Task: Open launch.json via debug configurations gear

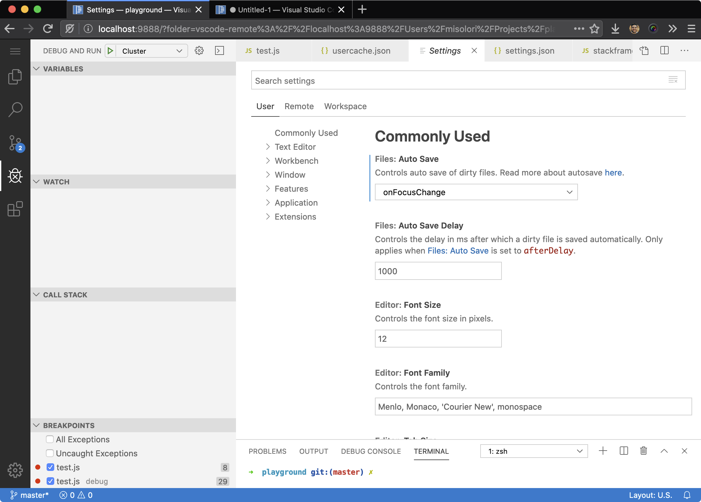Action: [199, 51]
